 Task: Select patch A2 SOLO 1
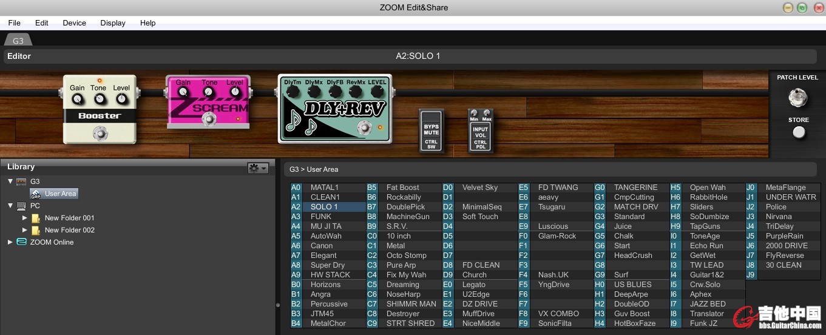pos(328,207)
